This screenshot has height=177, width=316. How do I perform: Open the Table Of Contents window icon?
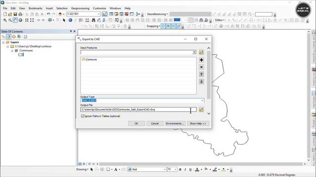(111, 14)
